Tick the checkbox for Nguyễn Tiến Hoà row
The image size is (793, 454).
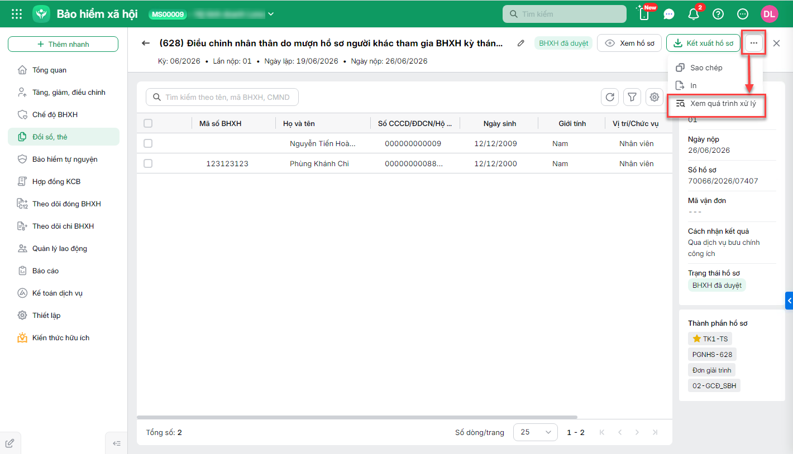point(148,143)
